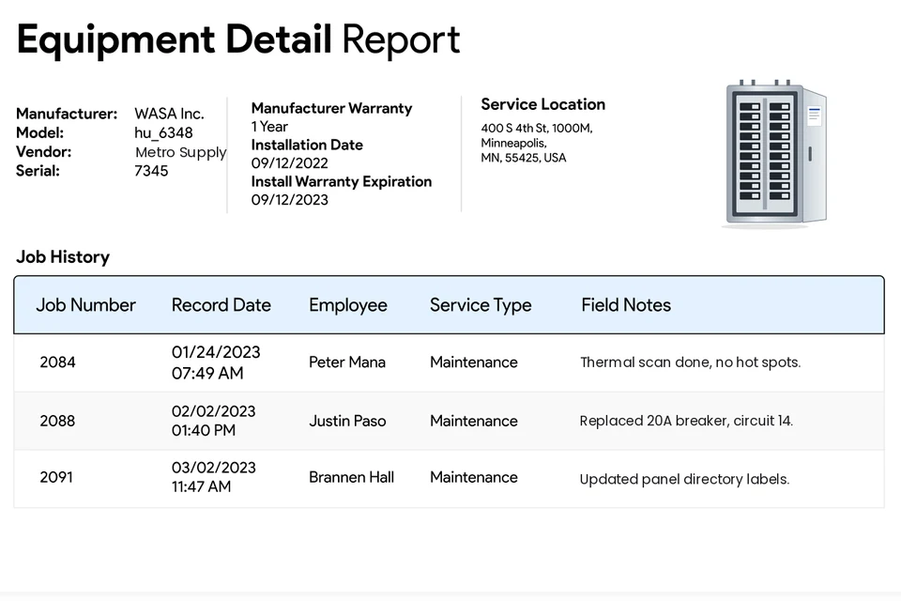The width and height of the screenshot is (901, 601).
Task: Click the Field Notes column header
Action: pos(626,305)
